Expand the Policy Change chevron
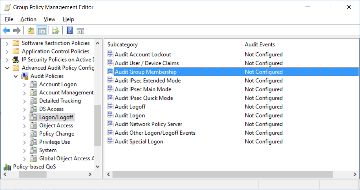The width and height of the screenshot is (360, 190). 24,134
